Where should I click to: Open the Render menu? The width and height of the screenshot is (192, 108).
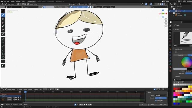click(x=13, y=1)
